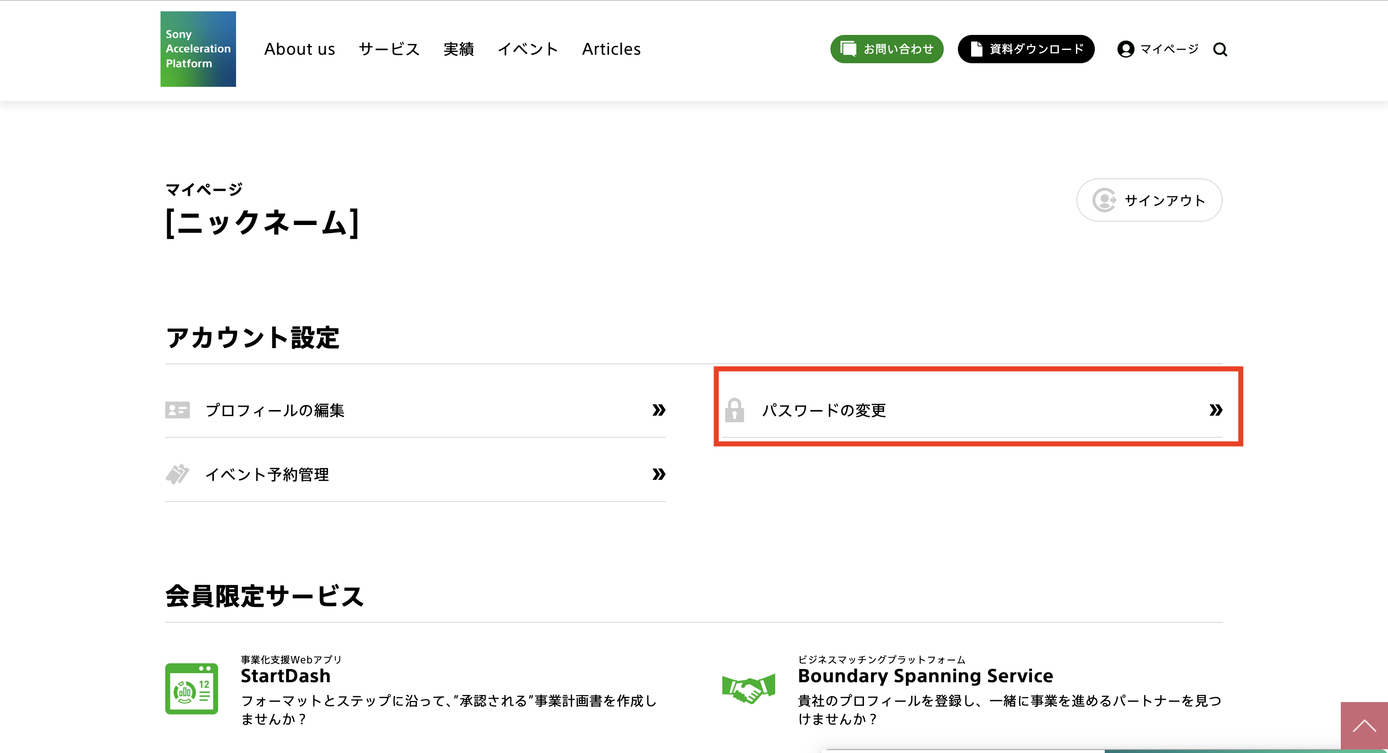Click the chevron arrow on イベント予約管理 row
Image resolution: width=1388 pixels, height=753 pixels.
(x=659, y=474)
